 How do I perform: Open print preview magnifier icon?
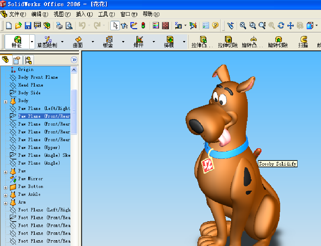(x=69, y=25)
